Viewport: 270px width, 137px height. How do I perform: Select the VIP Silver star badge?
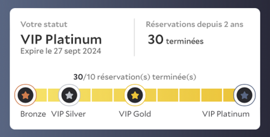click(69, 95)
